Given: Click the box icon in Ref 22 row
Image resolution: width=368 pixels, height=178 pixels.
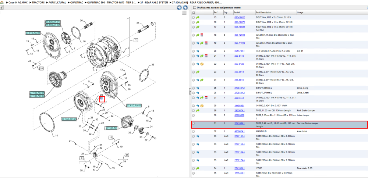Looking at the screenshot, I should pos(202,64).
